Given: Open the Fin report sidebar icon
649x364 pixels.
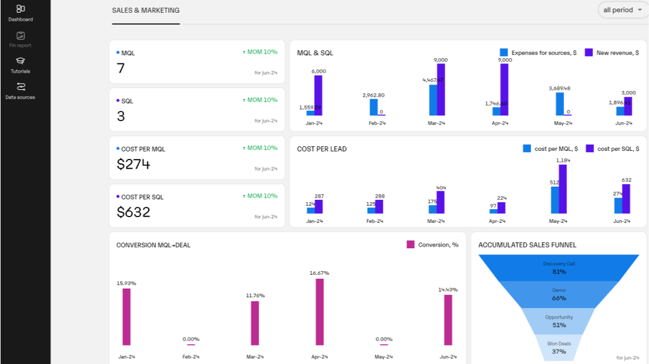Looking at the screenshot, I should 21,36.
